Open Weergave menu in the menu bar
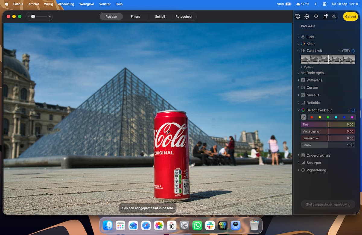Viewport: 362px width, 235px height. pos(87,4)
